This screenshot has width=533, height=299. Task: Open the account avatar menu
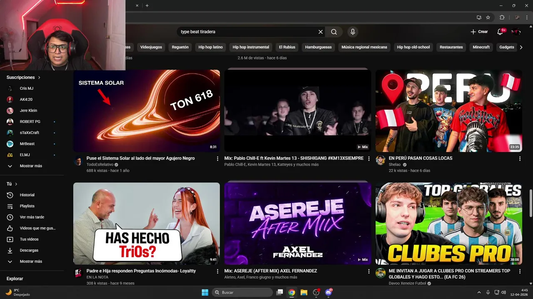pyautogui.click(x=516, y=32)
